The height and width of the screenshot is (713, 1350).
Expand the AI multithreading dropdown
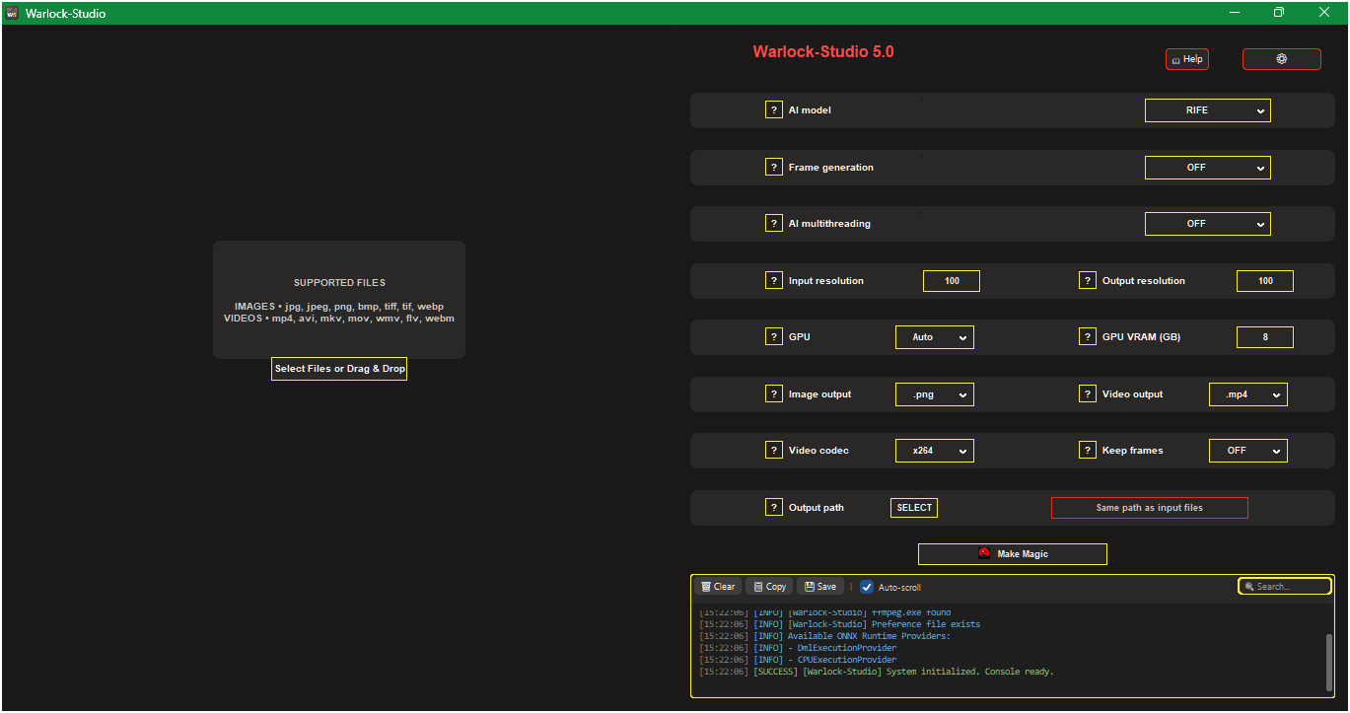coord(1207,224)
